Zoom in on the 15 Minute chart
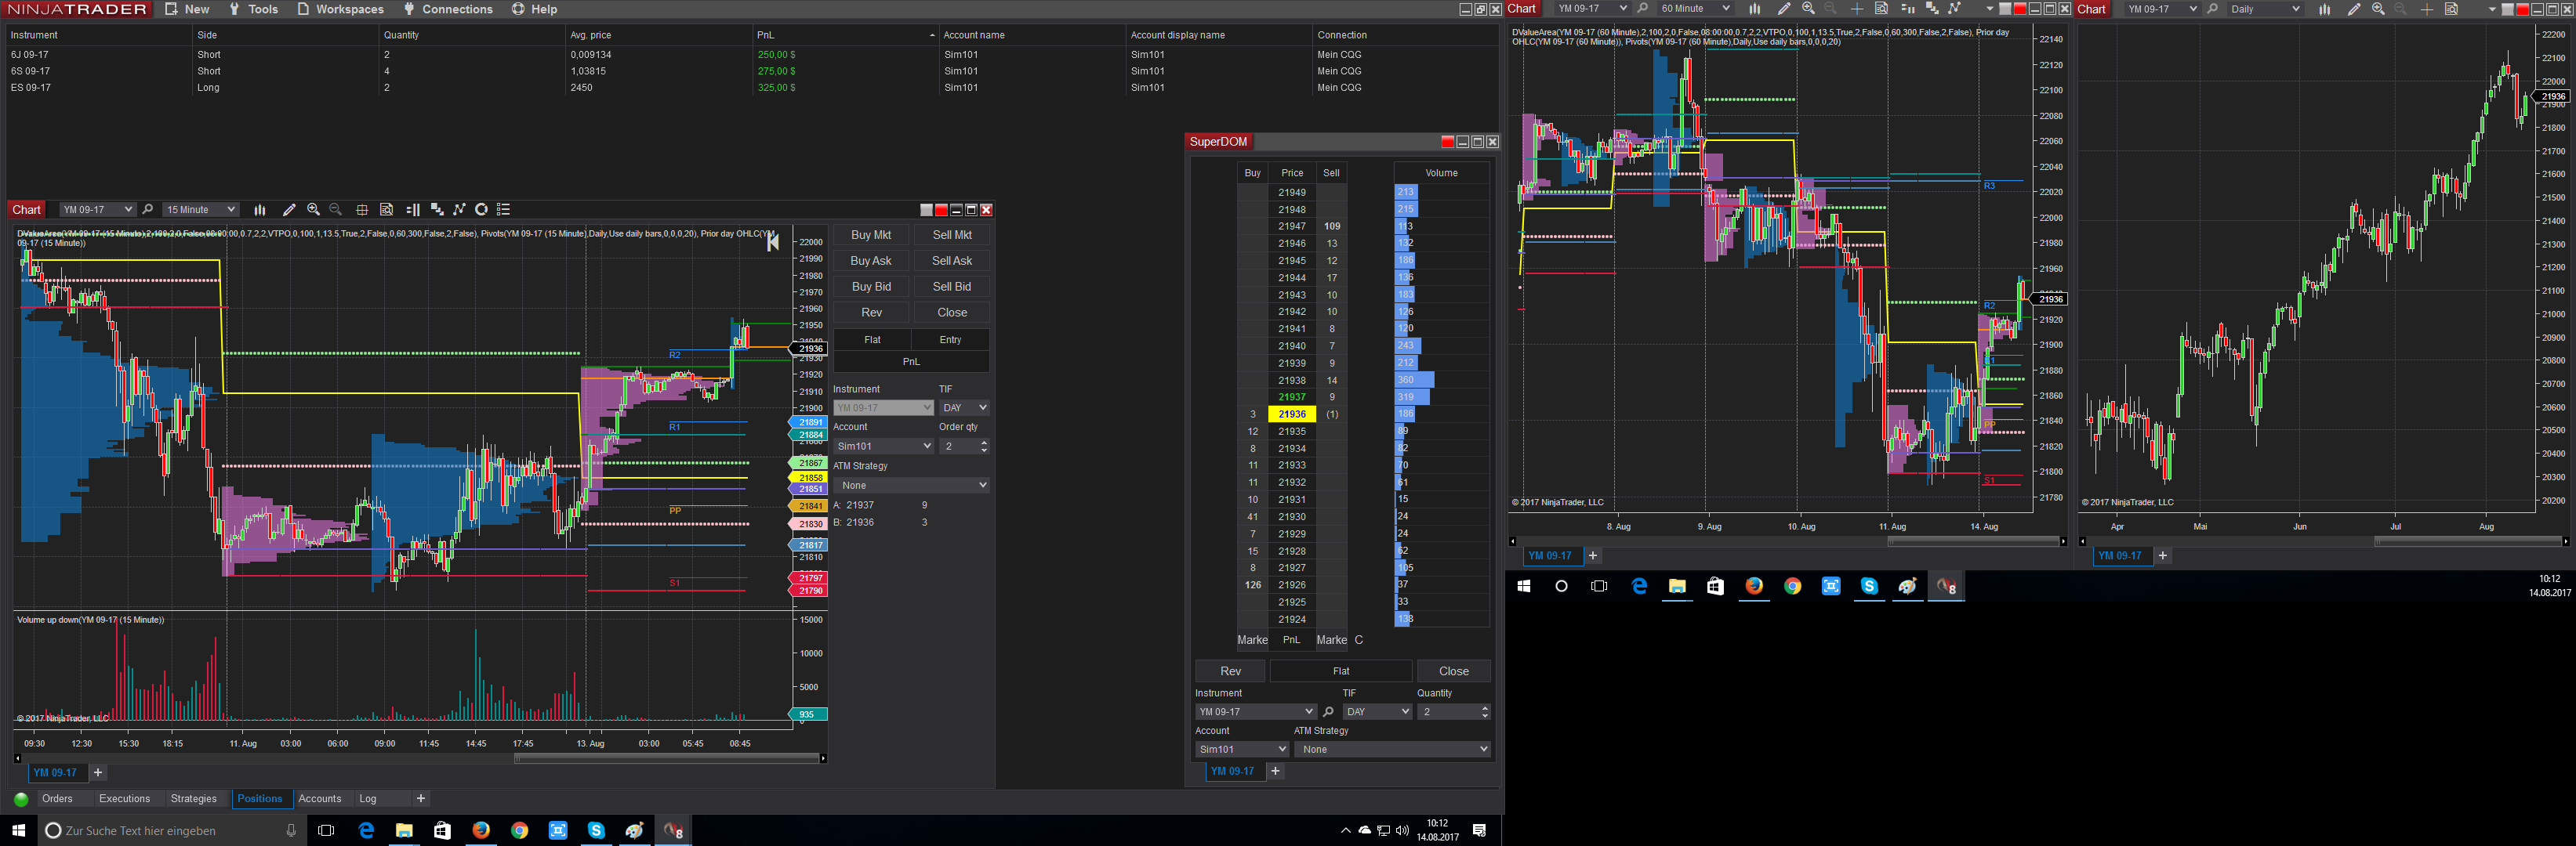The image size is (2576, 846). point(313,210)
